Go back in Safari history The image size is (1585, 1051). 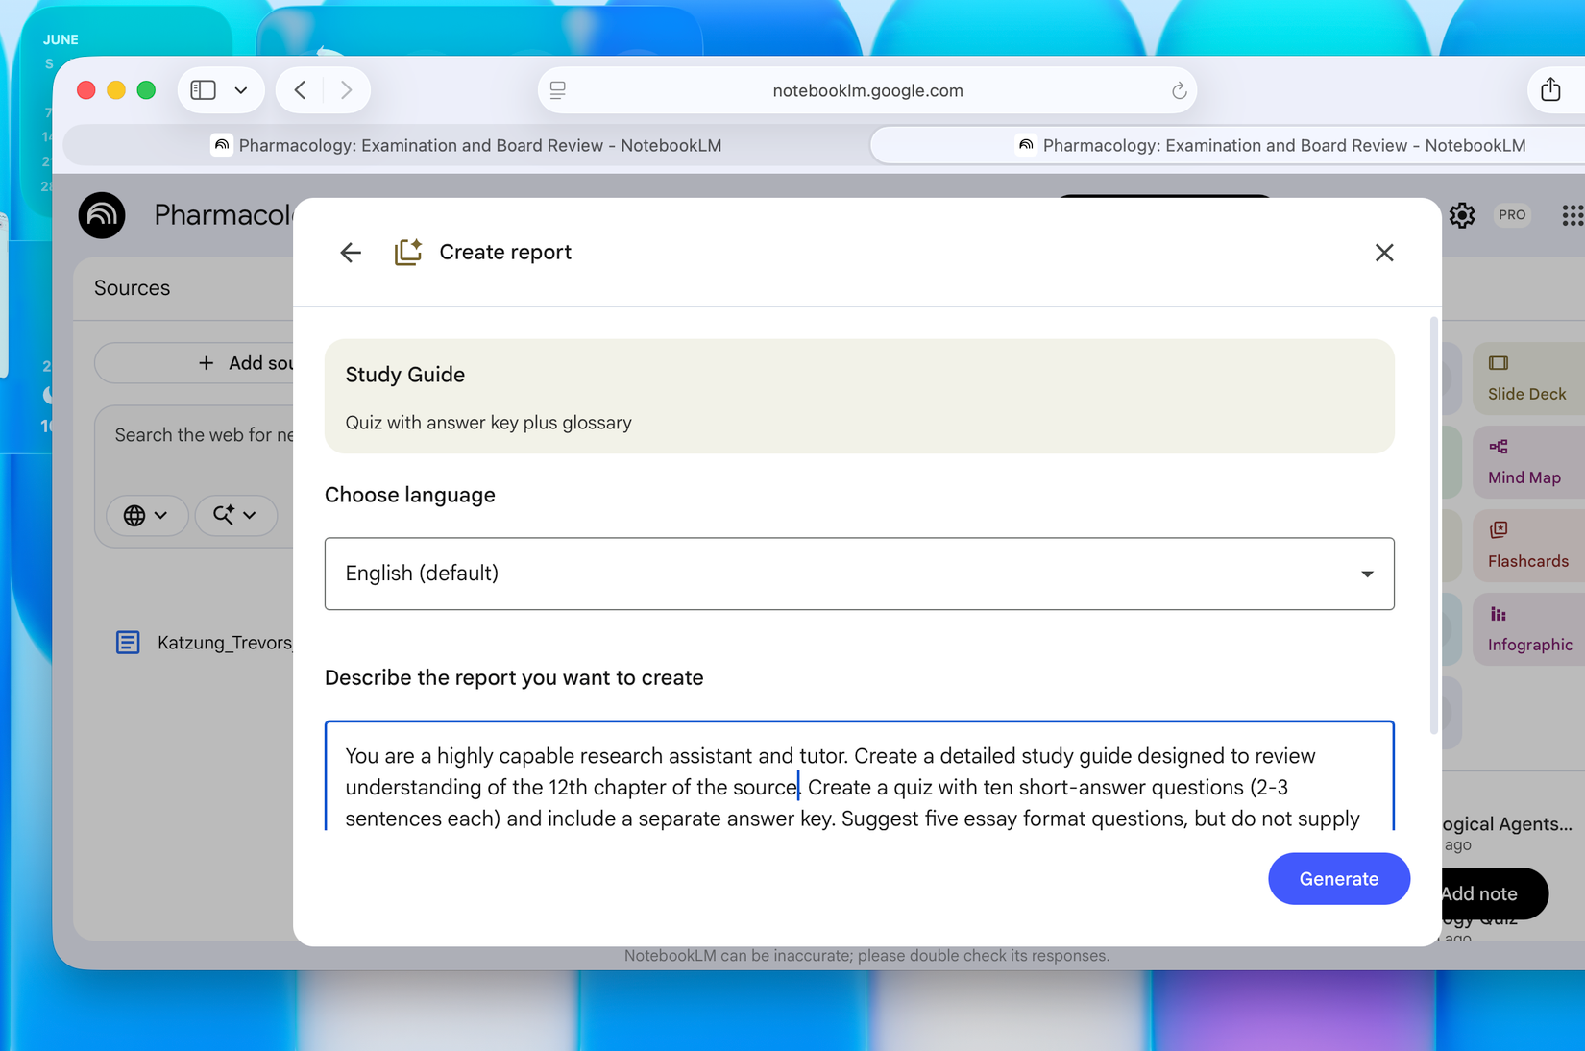pos(301,90)
